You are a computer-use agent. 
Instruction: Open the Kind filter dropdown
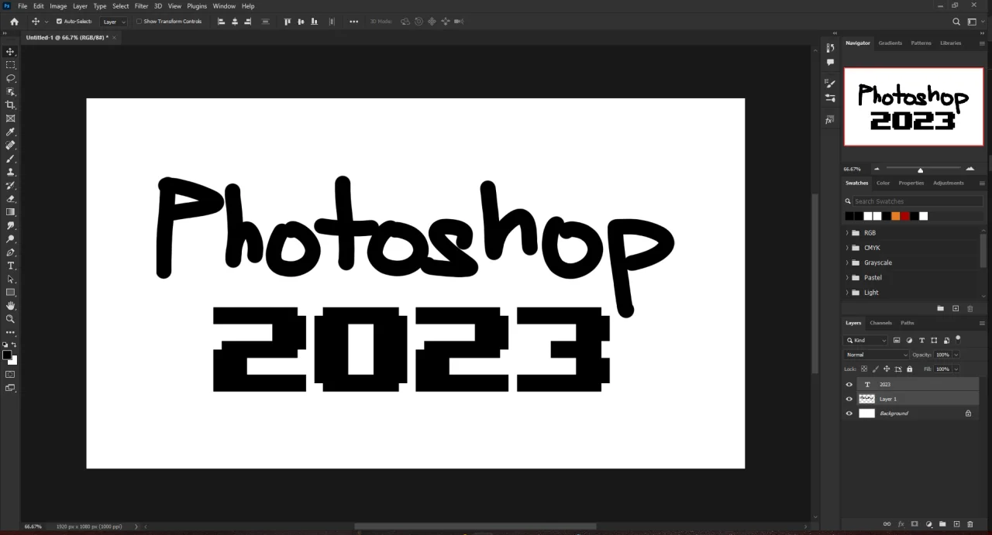(866, 340)
